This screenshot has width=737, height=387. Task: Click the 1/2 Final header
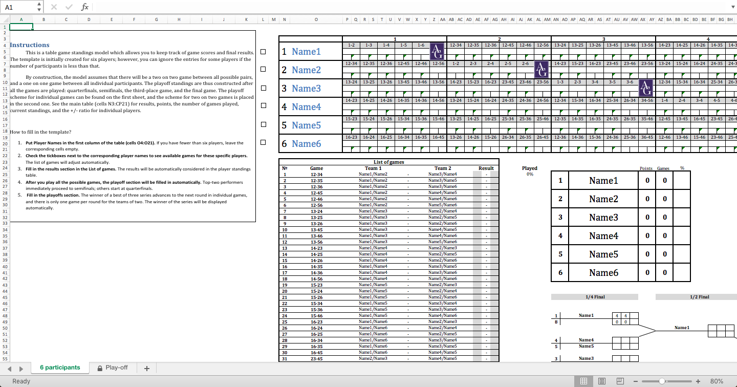(x=700, y=297)
